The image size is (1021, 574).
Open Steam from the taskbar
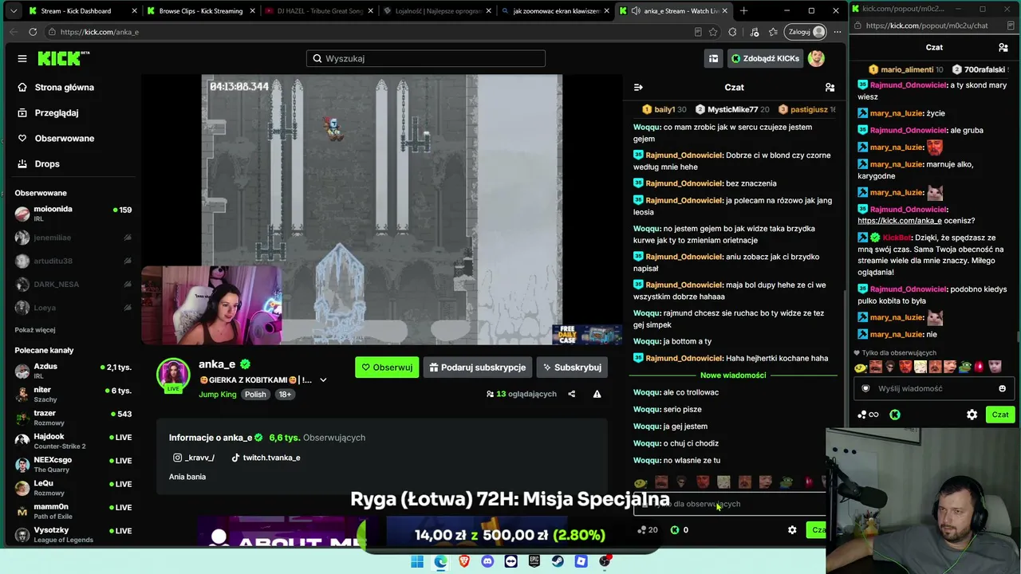(558, 561)
